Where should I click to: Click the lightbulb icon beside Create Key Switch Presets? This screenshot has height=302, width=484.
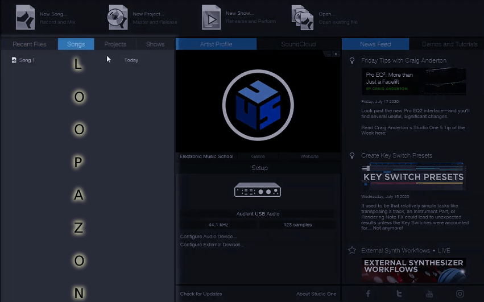point(352,156)
